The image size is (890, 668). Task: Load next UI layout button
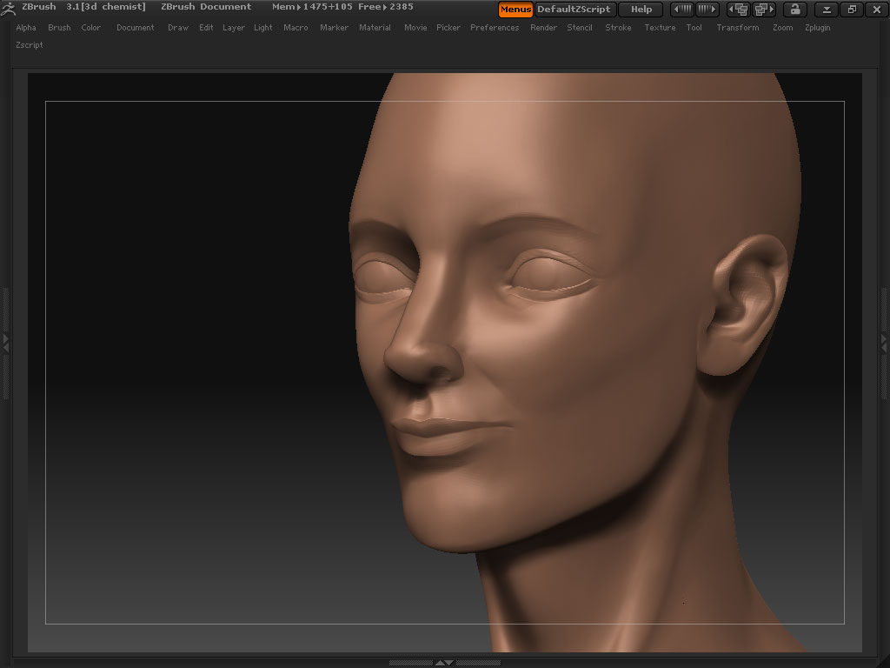(764, 9)
